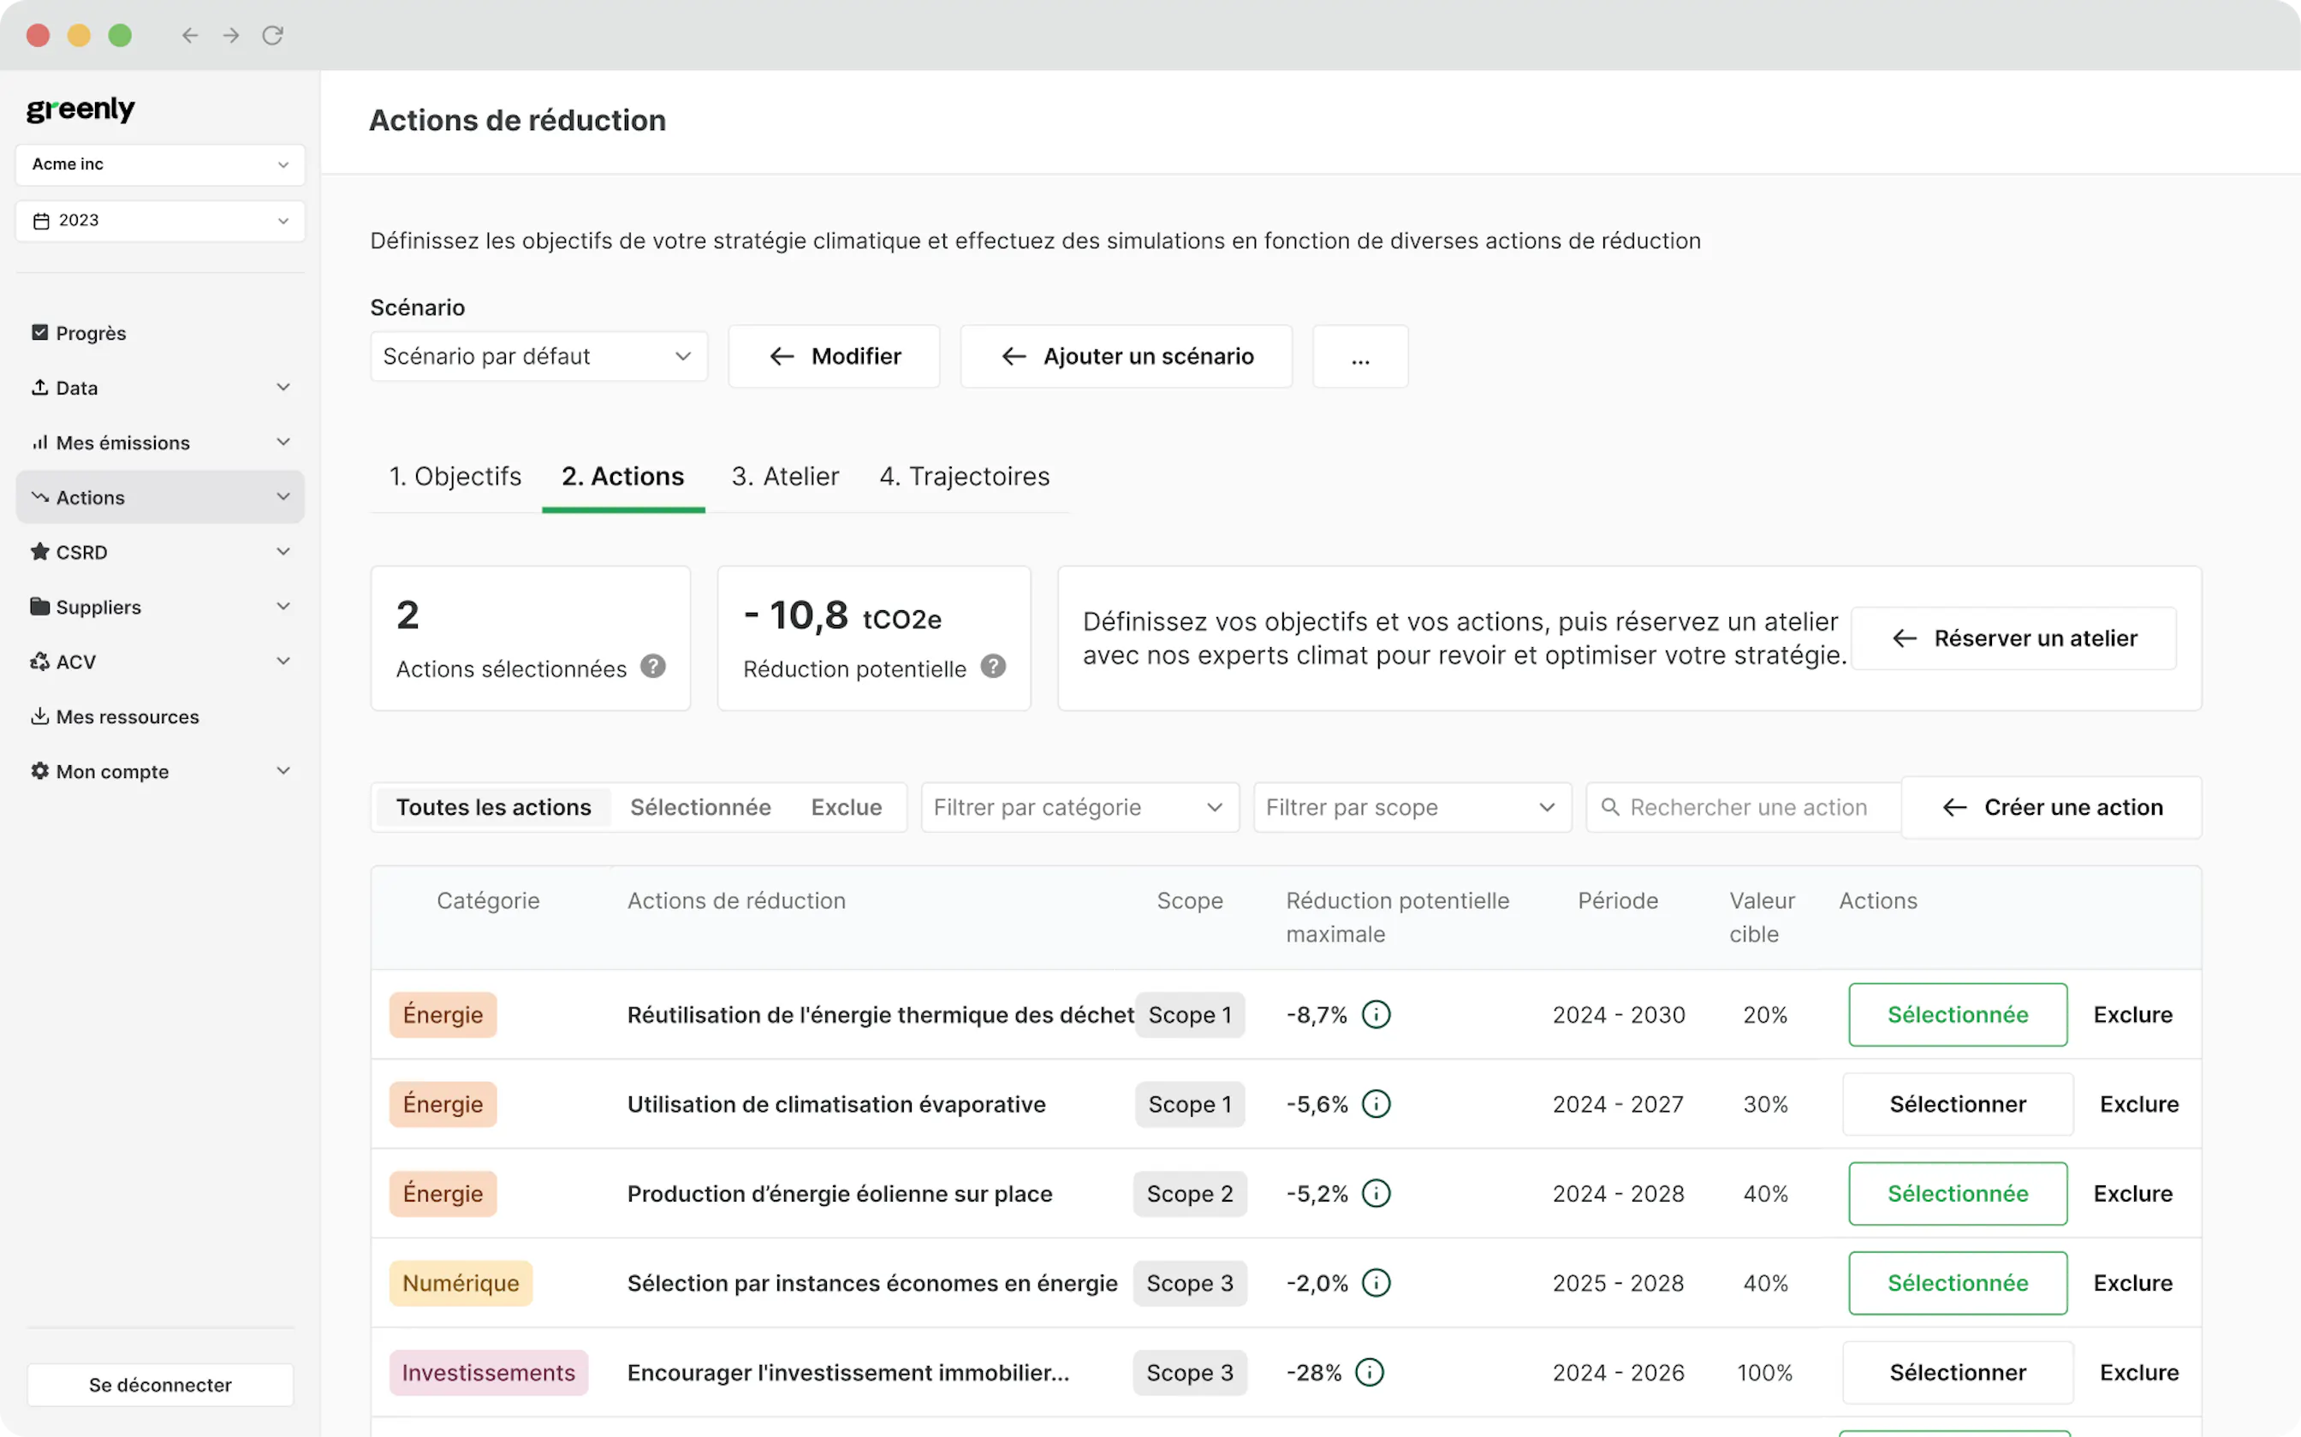
Task: Switch to 2. Actions tab
Action: click(622, 476)
